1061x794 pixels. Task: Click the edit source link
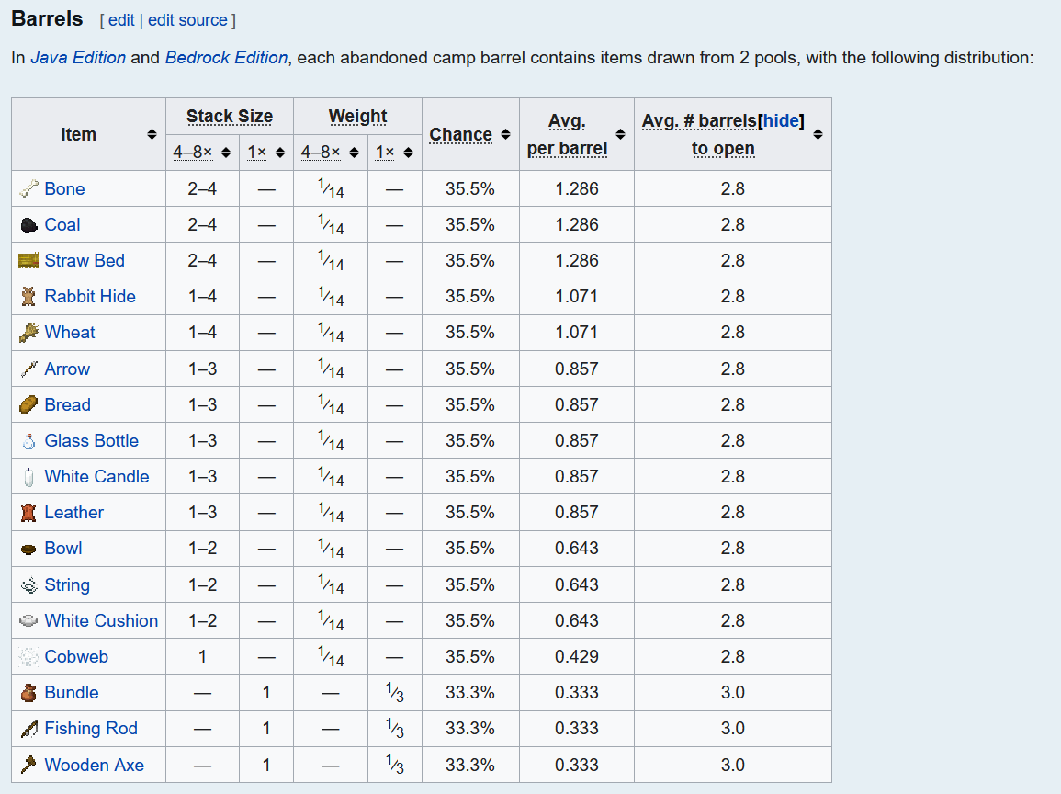[x=187, y=20]
